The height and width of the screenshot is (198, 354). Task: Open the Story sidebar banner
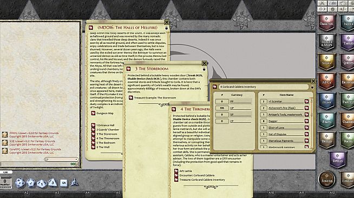[x=326, y=62]
